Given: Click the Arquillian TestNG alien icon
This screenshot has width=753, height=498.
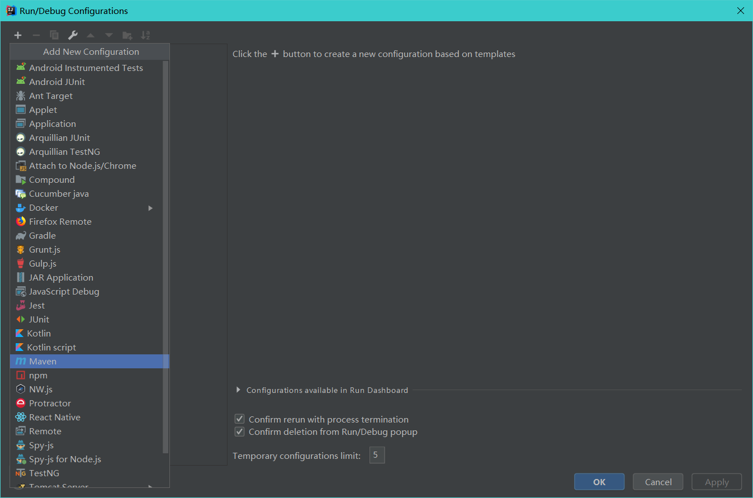Looking at the screenshot, I should click(21, 151).
